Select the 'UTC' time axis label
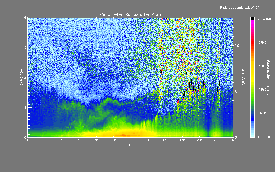Image resolution: width=275 pixels, height=172 pixels. [131, 145]
